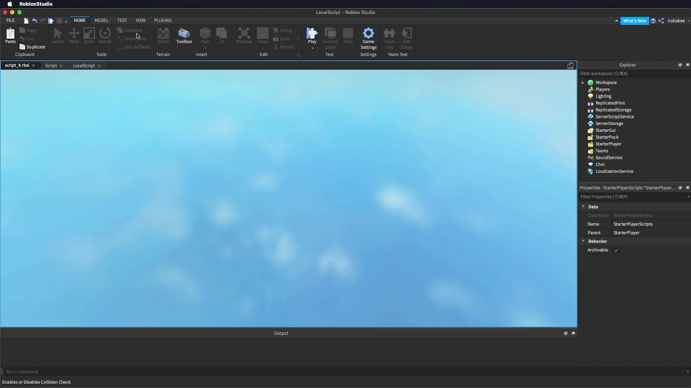Open the Terrain Editor
The width and height of the screenshot is (691, 388).
click(163, 36)
